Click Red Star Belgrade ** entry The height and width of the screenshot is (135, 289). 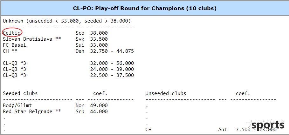tap(32, 111)
